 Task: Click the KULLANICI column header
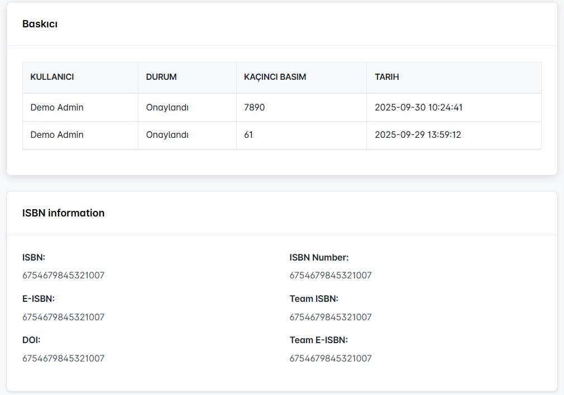[52, 77]
